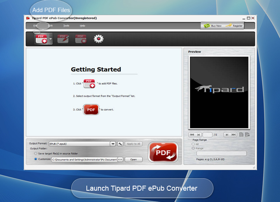Select the Customize output folder option

(x=36, y=159)
